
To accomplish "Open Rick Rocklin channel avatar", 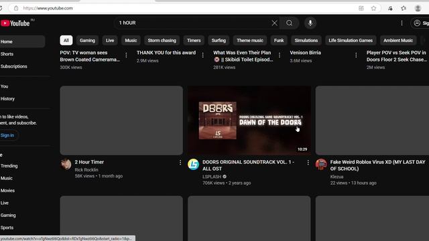I will (x=66, y=164).
